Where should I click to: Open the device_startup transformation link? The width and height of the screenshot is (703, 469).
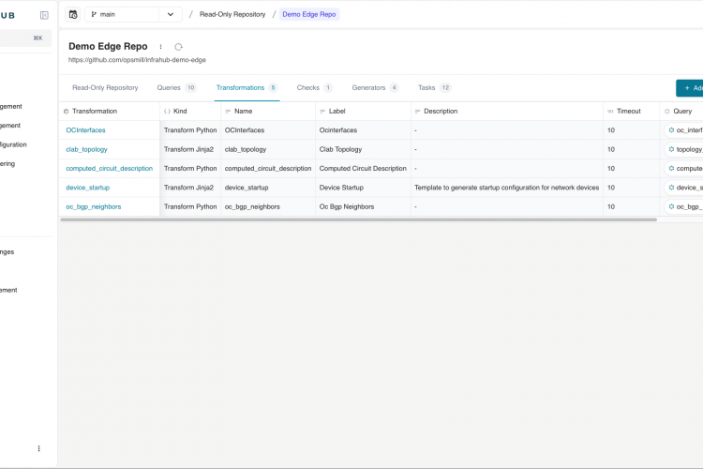point(88,188)
